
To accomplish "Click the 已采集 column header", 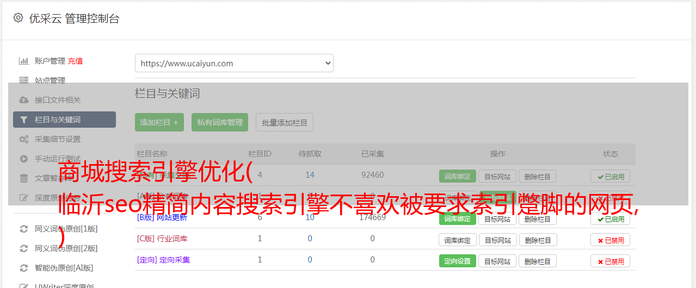I will 372,154.
